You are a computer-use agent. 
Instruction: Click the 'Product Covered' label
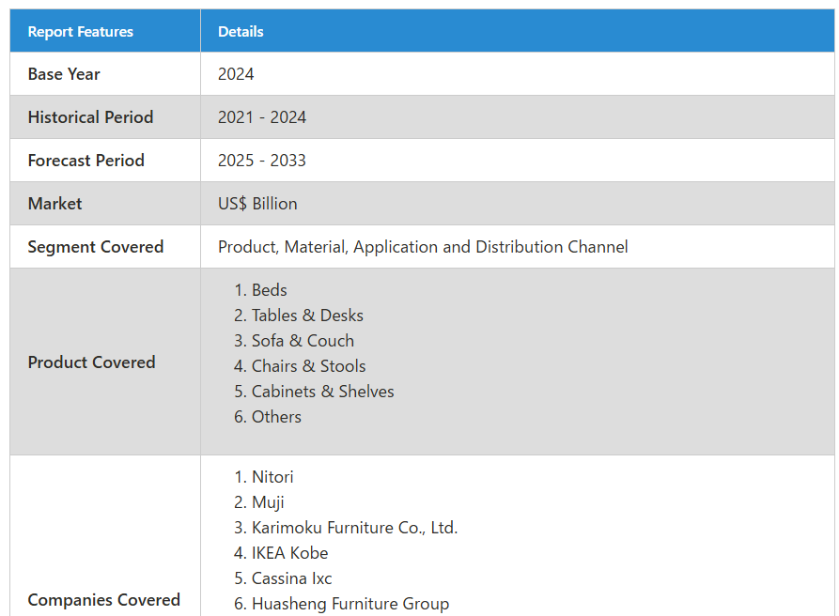coord(91,362)
